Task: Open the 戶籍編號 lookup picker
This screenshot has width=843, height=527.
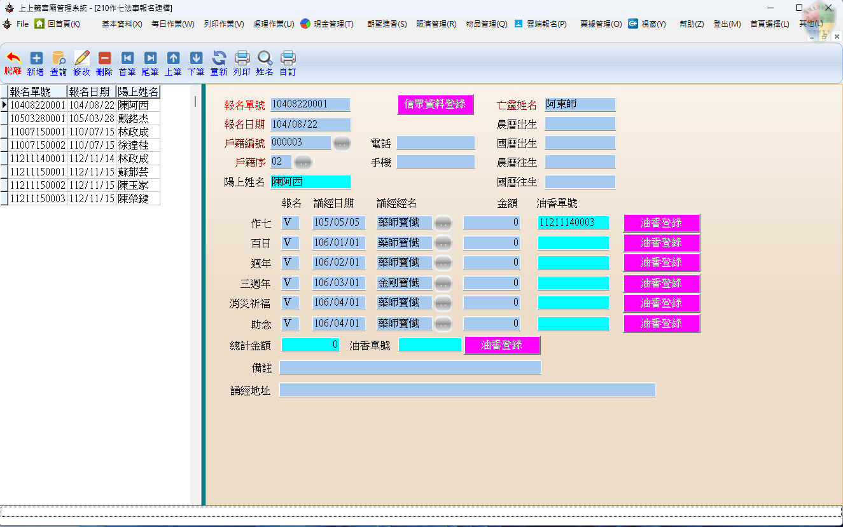Action: 342,143
